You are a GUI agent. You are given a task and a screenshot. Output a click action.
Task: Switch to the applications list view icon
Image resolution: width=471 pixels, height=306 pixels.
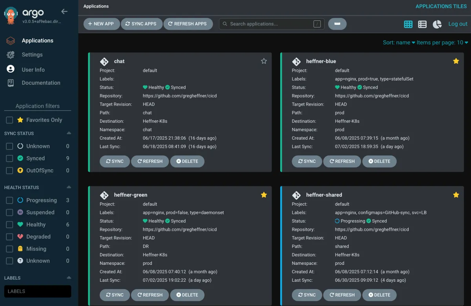pos(422,24)
